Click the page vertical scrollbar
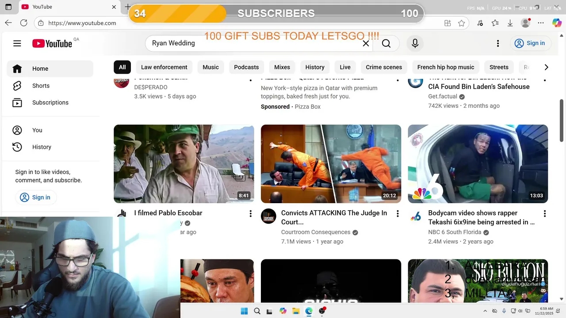566x318 pixels. 562,121
